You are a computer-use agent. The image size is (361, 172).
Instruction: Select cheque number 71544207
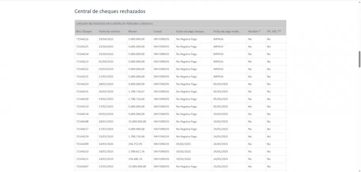(82, 166)
